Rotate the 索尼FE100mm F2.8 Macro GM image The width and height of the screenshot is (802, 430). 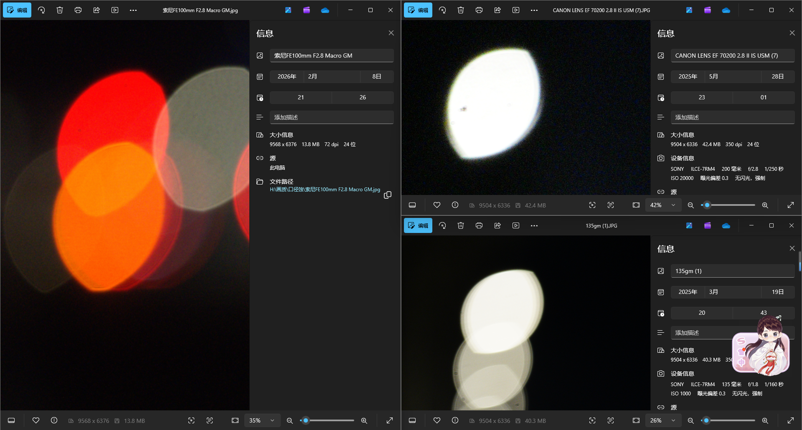coord(41,10)
